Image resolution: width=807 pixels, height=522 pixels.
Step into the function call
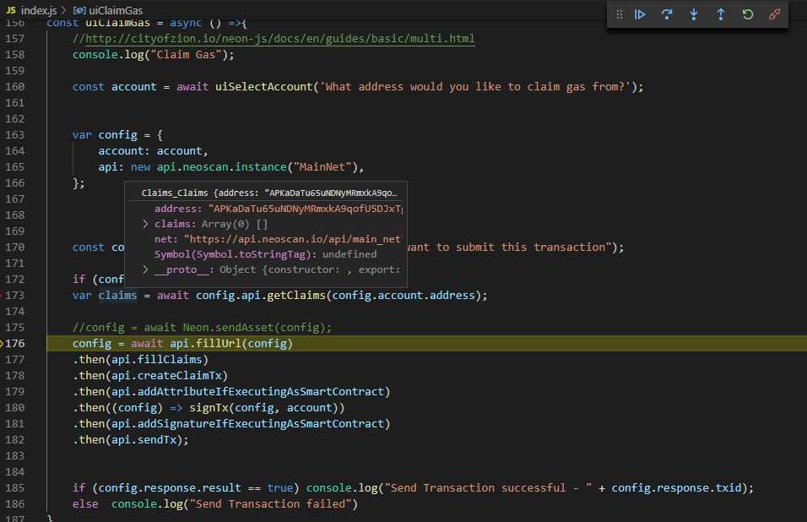[694, 14]
